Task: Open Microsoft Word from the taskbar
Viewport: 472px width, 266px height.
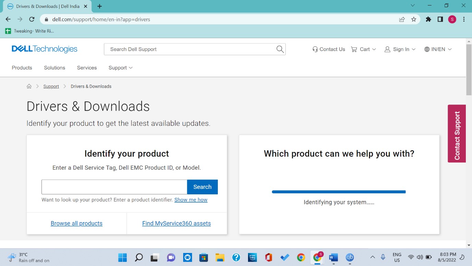Action: point(333,257)
